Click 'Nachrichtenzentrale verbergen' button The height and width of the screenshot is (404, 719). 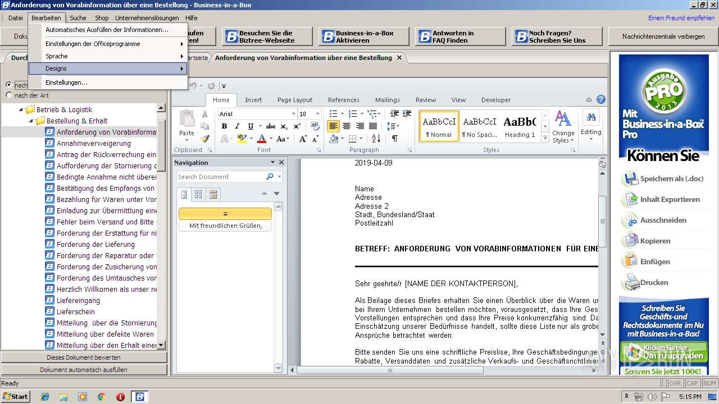click(663, 36)
